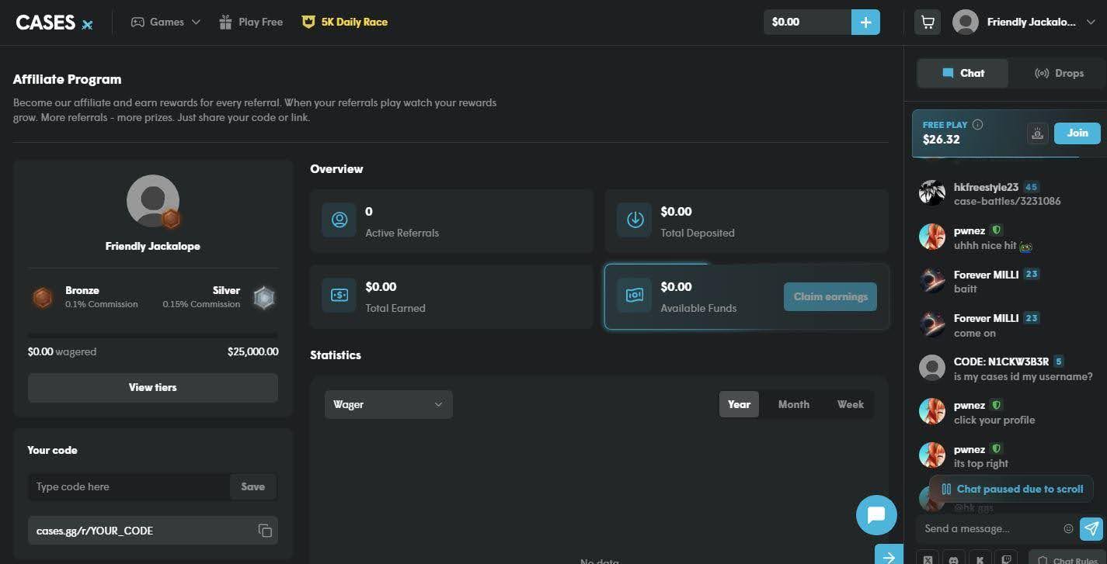Click the View tiers button

coord(152,387)
